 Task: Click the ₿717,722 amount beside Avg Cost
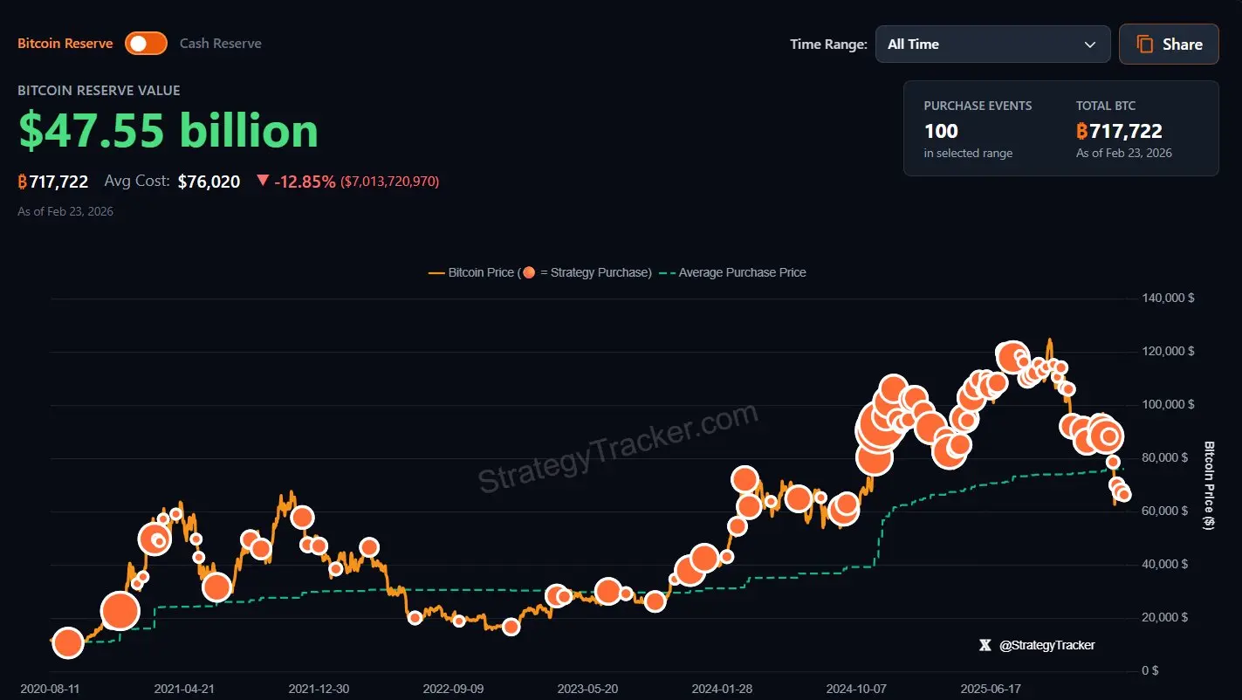53,182
